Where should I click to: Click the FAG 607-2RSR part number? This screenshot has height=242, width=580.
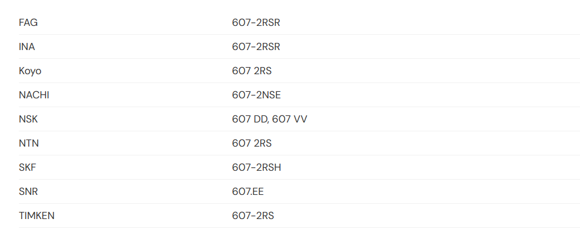point(256,23)
